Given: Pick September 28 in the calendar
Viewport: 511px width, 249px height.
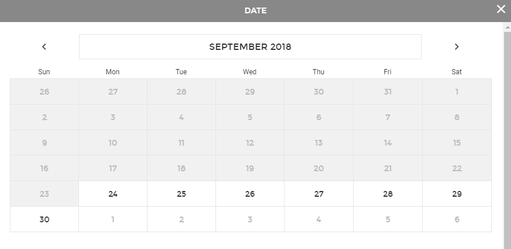Looking at the screenshot, I should [x=387, y=194].
